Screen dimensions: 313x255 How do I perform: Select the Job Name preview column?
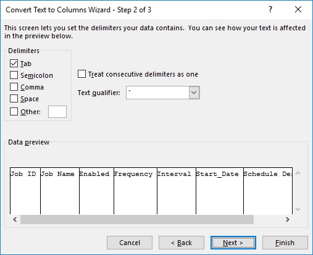pyautogui.click(x=60, y=191)
